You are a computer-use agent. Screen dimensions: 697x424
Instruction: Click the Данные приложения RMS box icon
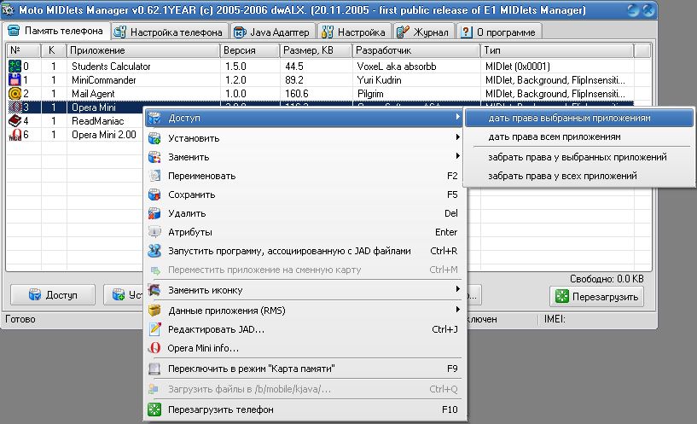point(154,311)
